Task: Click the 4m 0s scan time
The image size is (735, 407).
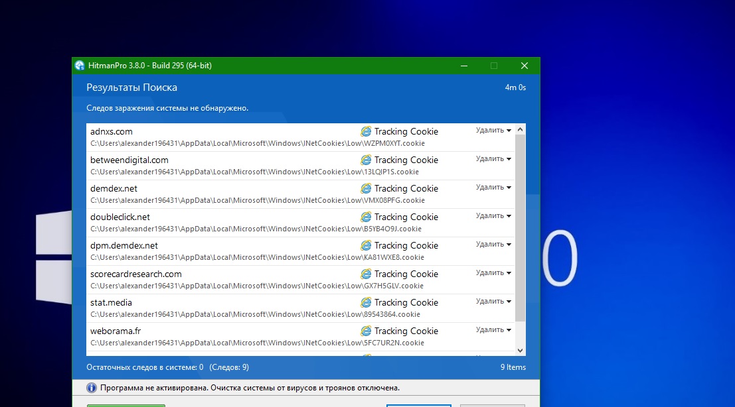Action: [x=515, y=87]
